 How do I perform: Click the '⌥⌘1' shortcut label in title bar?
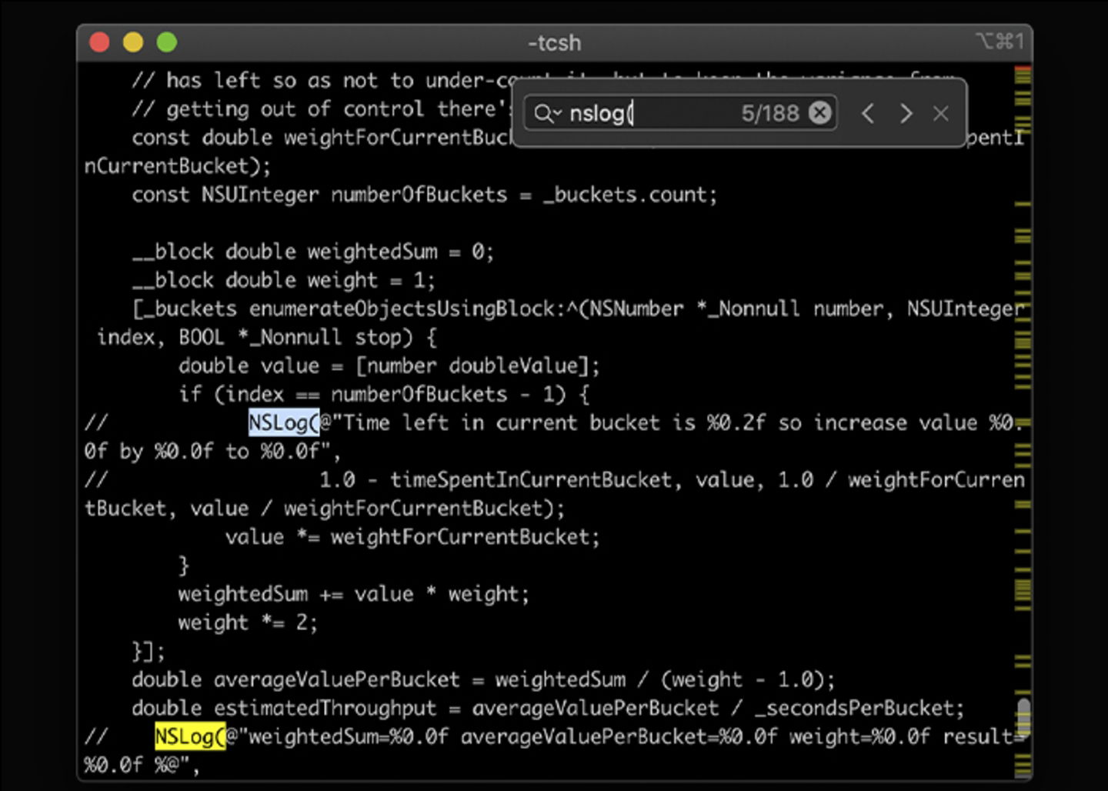click(1000, 41)
